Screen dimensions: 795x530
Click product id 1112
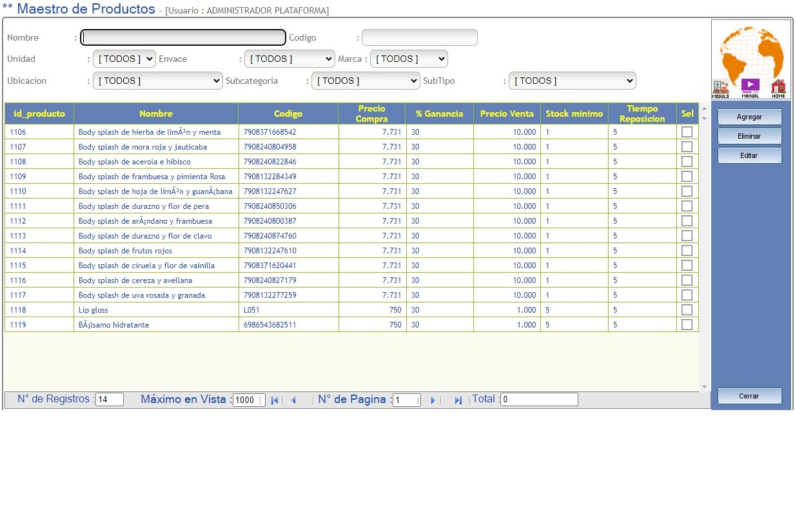tap(18, 221)
